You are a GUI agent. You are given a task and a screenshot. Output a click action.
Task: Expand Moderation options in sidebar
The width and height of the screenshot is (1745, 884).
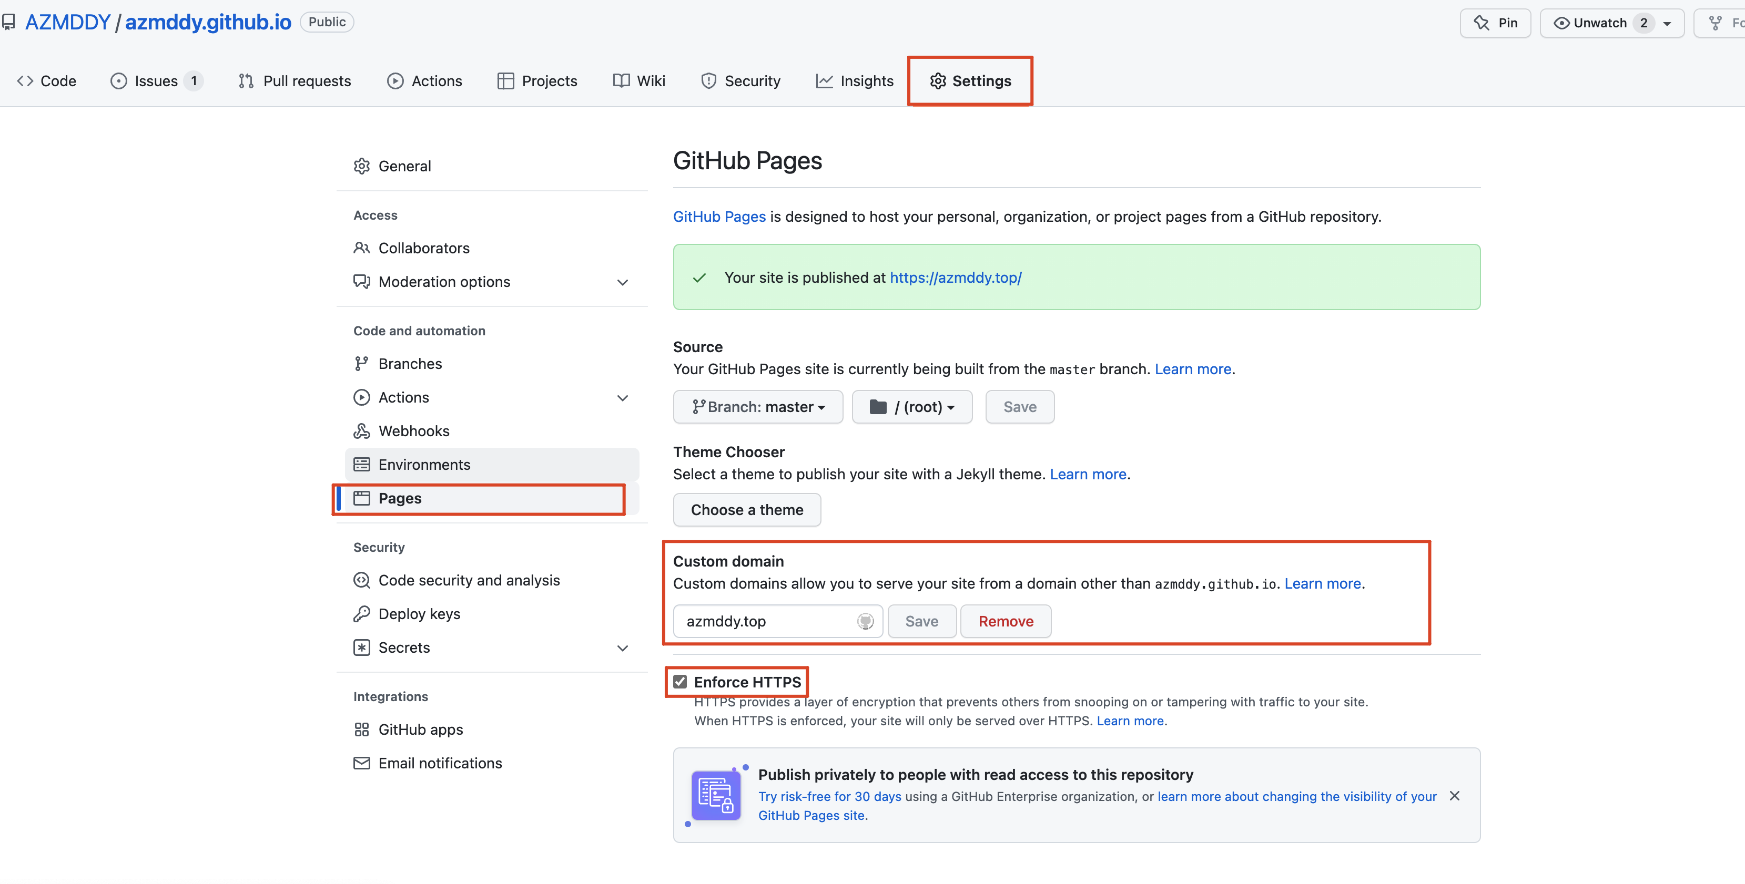tap(623, 282)
